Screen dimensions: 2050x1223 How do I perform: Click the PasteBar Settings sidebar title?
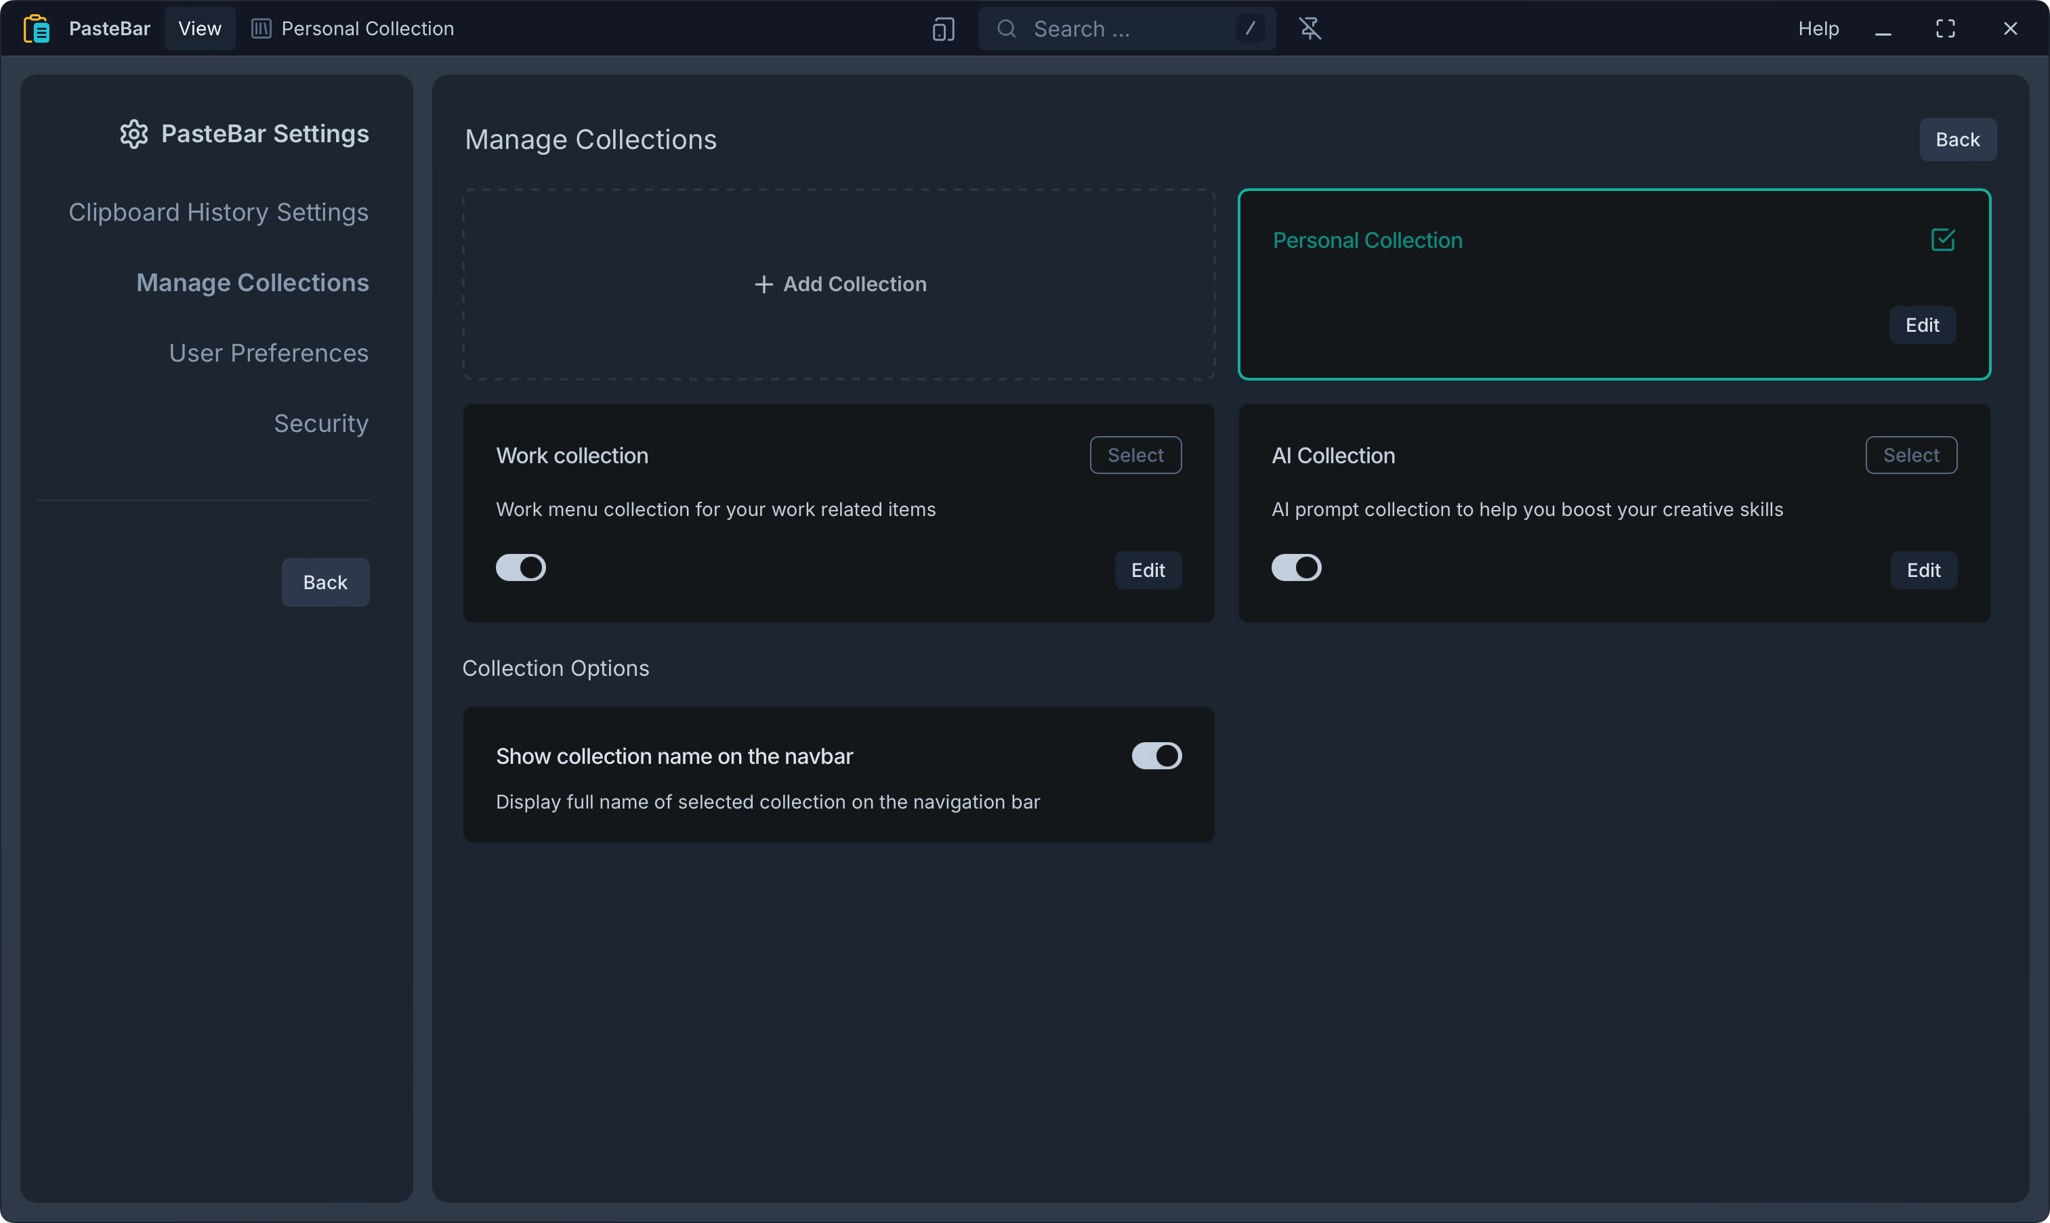(x=265, y=133)
